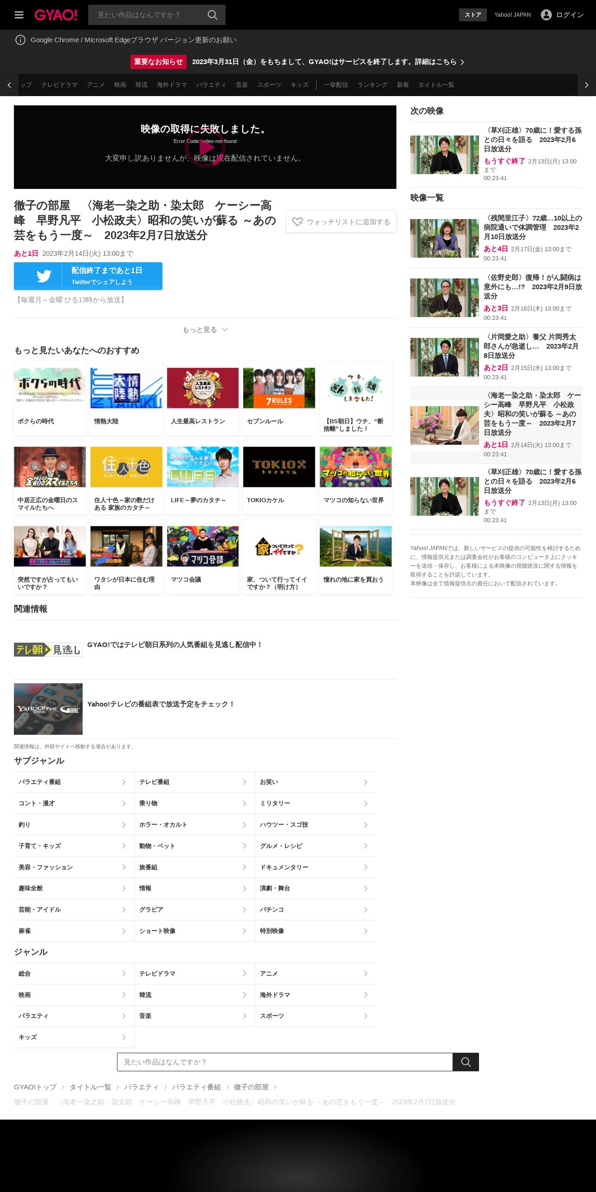Open セブンルール recommendation card
Viewport: 596px width, 1192px height.
[279, 398]
